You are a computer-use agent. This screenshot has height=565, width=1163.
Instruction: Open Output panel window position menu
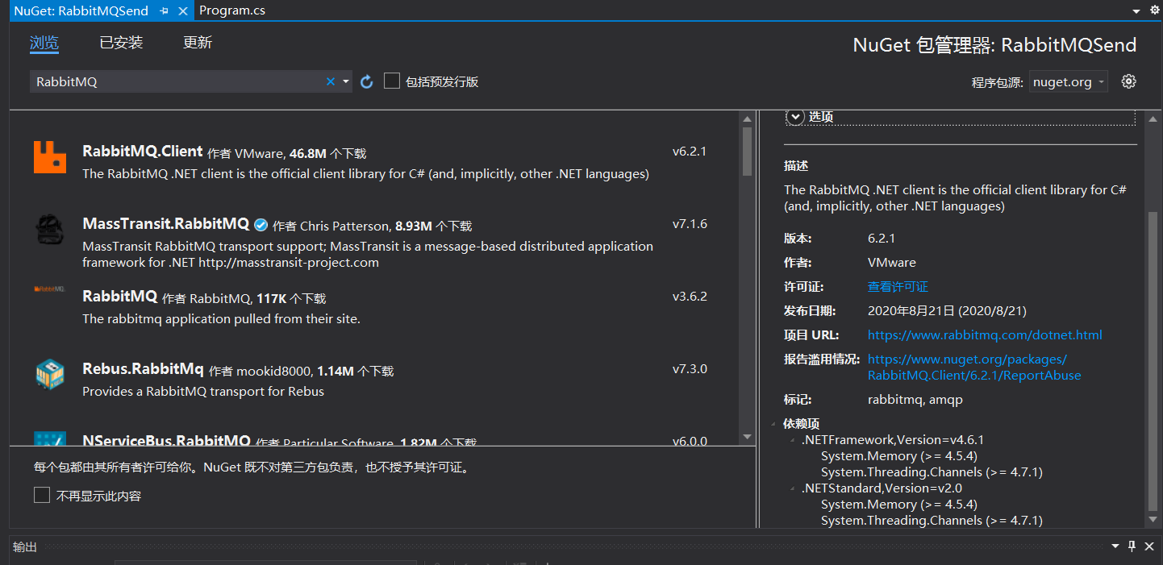(1115, 546)
